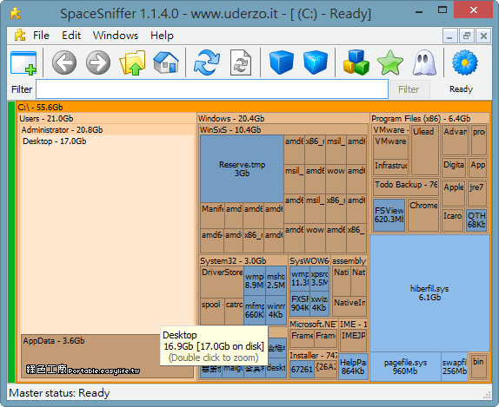Screen dimensions: 499x407
Task: Select the Icaro folder block
Action: tap(452, 220)
